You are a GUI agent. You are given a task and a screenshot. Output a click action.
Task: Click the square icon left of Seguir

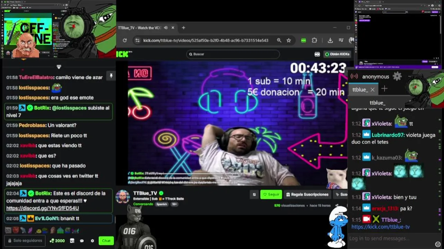(254, 194)
